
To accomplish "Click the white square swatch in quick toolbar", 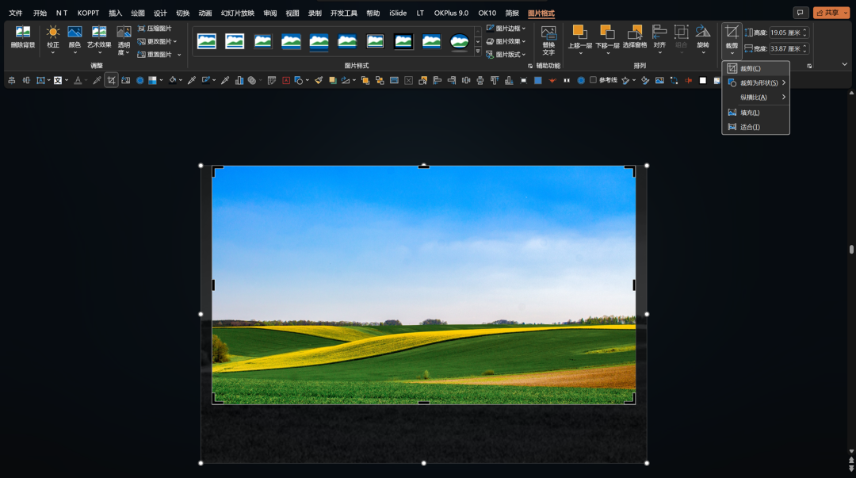I will (702, 80).
